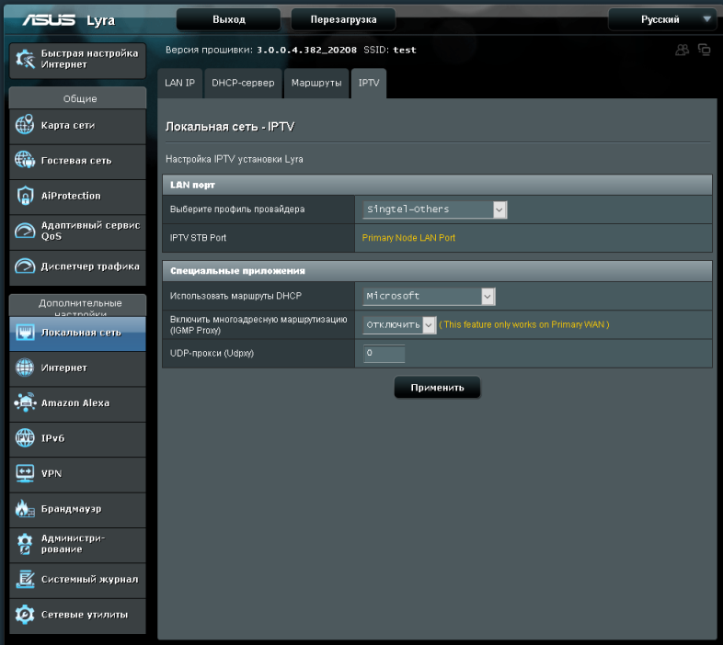Click the Системный журнал notepad icon
The image size is (723, 645).
(x=25, y=579)
